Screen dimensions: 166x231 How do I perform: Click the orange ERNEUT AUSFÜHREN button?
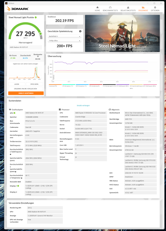pos(26,93)
